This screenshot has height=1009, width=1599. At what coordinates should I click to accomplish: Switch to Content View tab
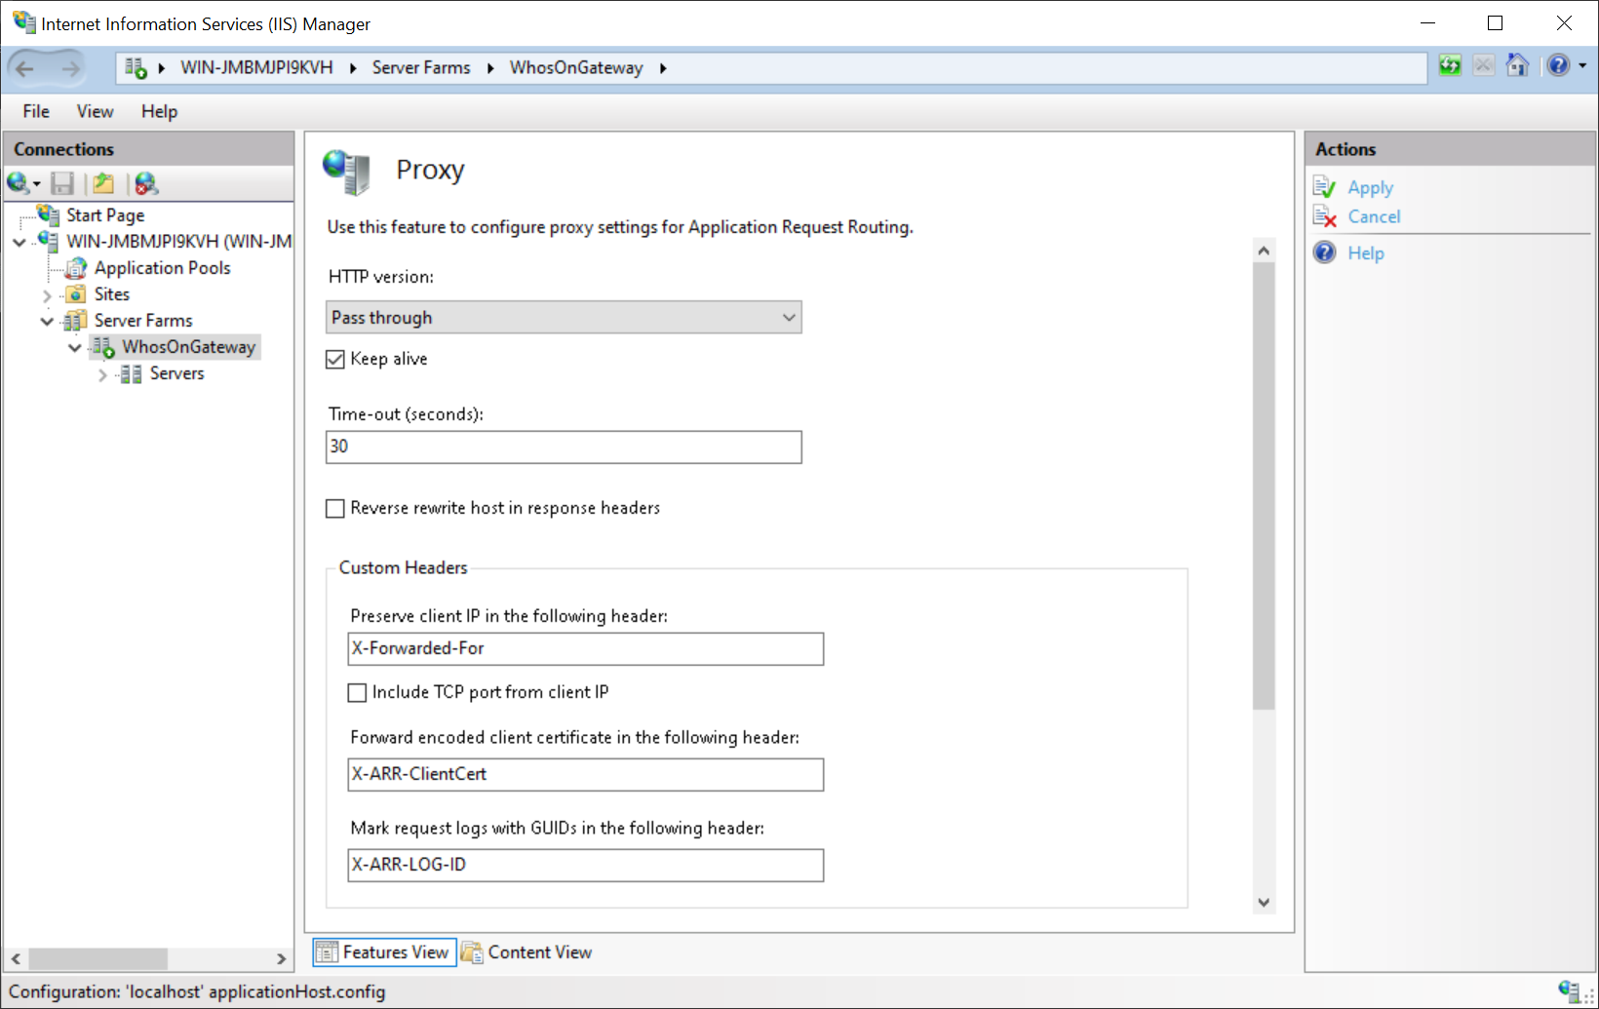tap(526, 952)
